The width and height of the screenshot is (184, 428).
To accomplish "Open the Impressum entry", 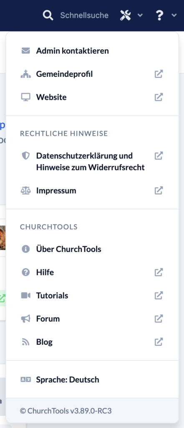I will point(92,191).
